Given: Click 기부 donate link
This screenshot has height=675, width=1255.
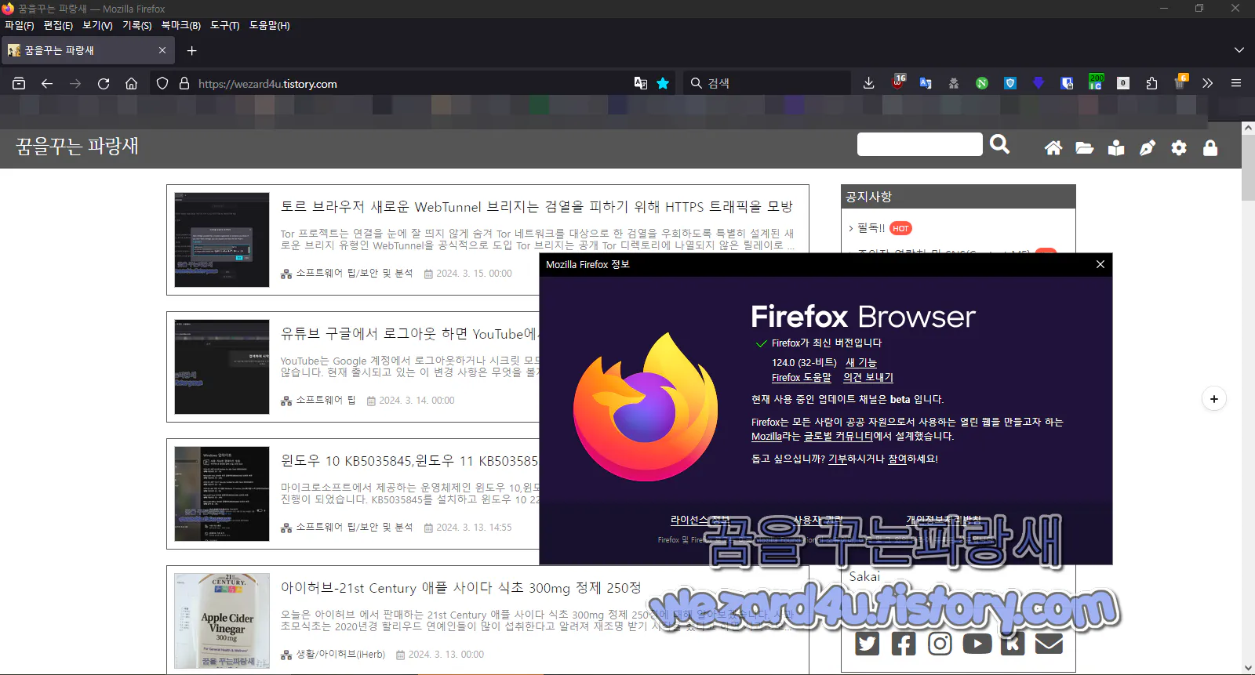Looking at the screenshot, I should coord(837,459).
